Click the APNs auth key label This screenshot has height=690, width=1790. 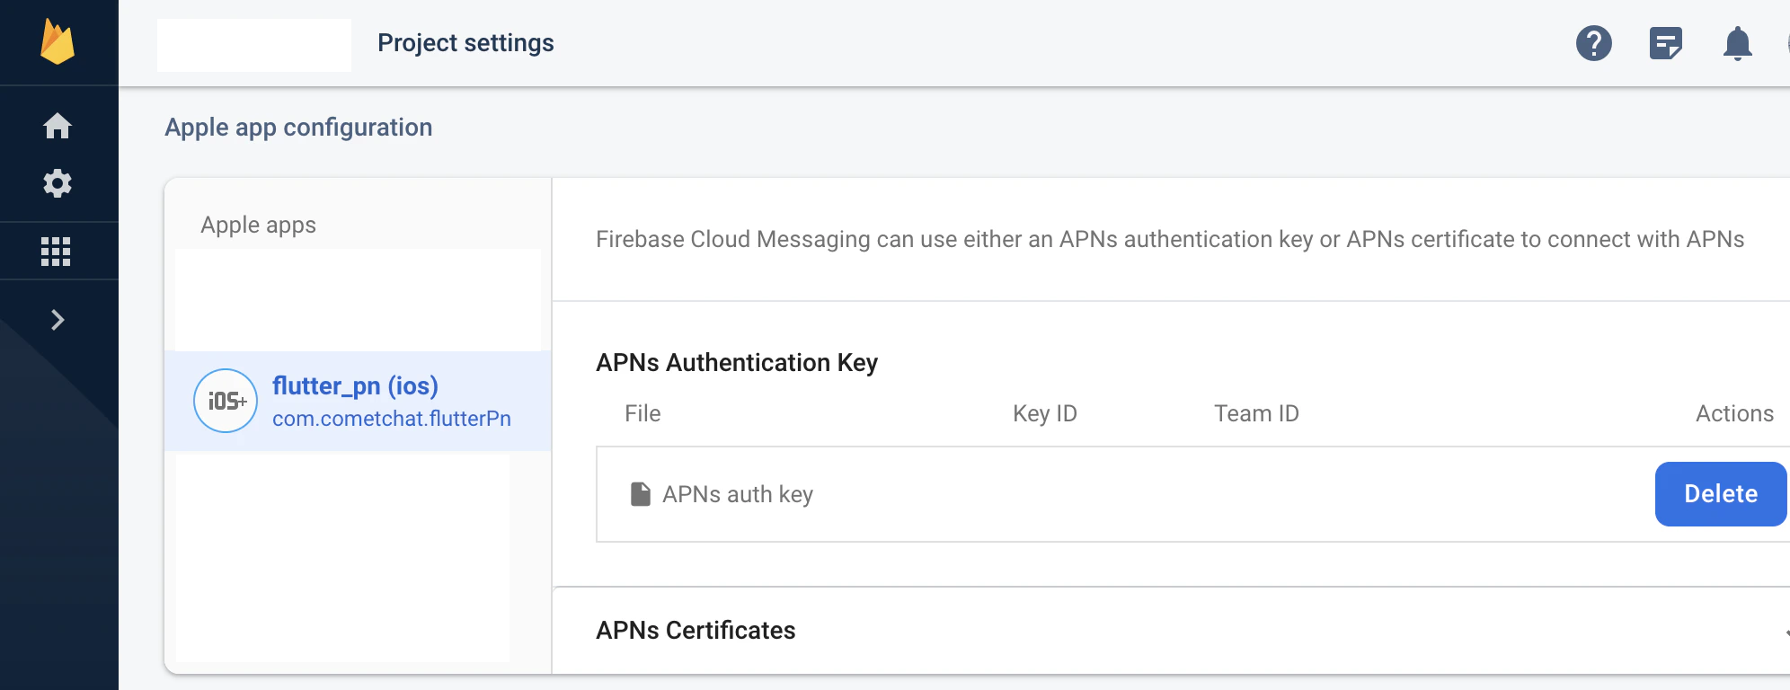(737, 494)
